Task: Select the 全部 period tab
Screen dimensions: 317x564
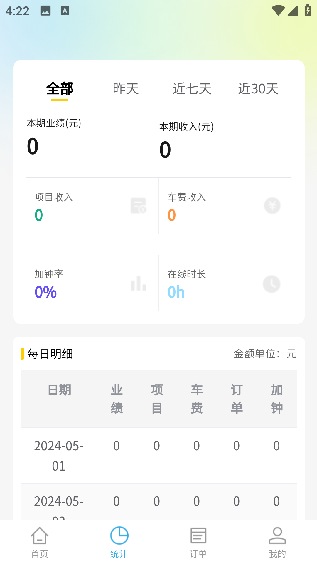Action: [x=60, y=89]
